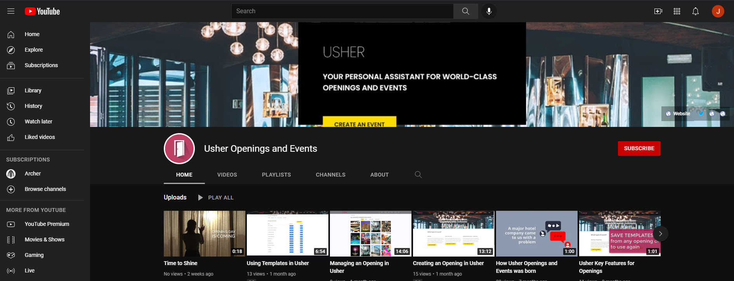The width and height of the screenshot is (734, 281).
Task: Click the Explore compass icon
Action: click(11, 50)
